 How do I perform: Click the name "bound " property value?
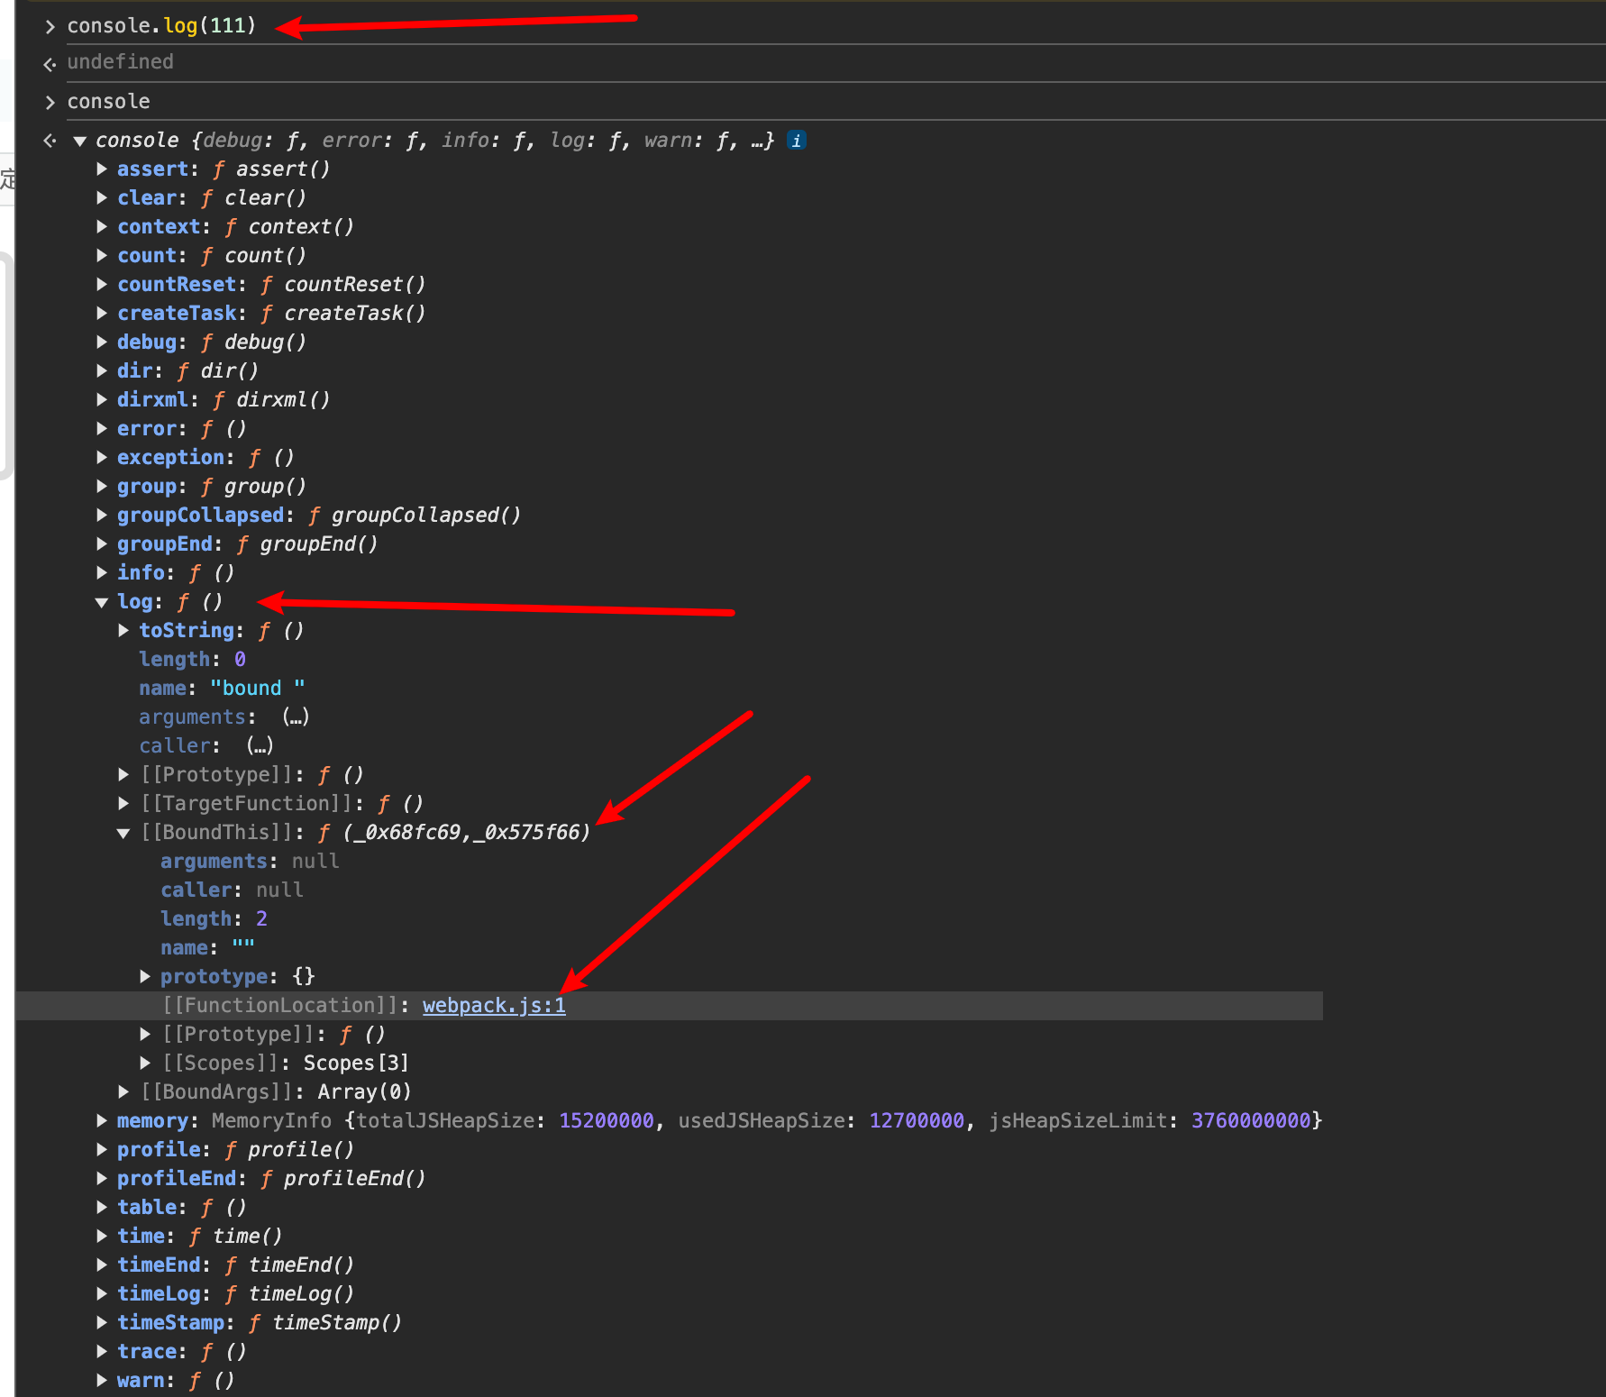257,688
